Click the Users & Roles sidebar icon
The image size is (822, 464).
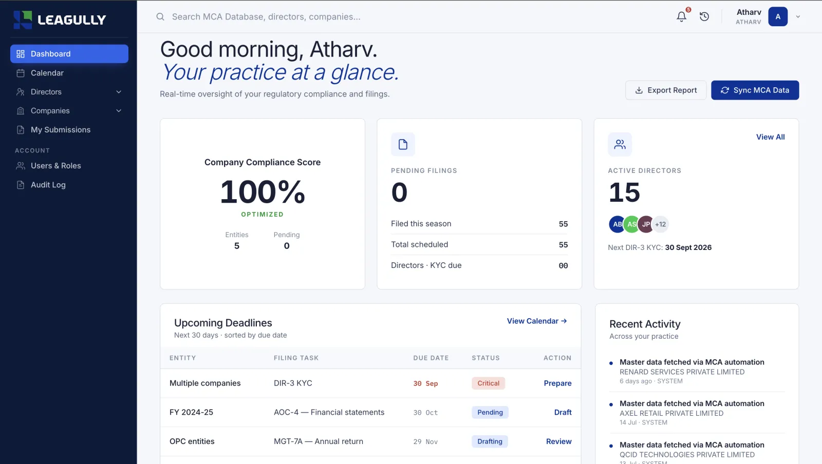tap(21, 166)
